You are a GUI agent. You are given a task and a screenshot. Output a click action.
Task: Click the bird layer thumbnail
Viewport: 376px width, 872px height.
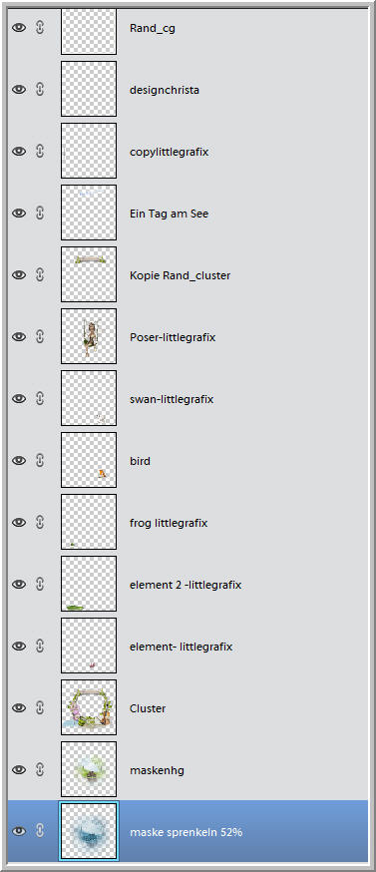point(89,460)
